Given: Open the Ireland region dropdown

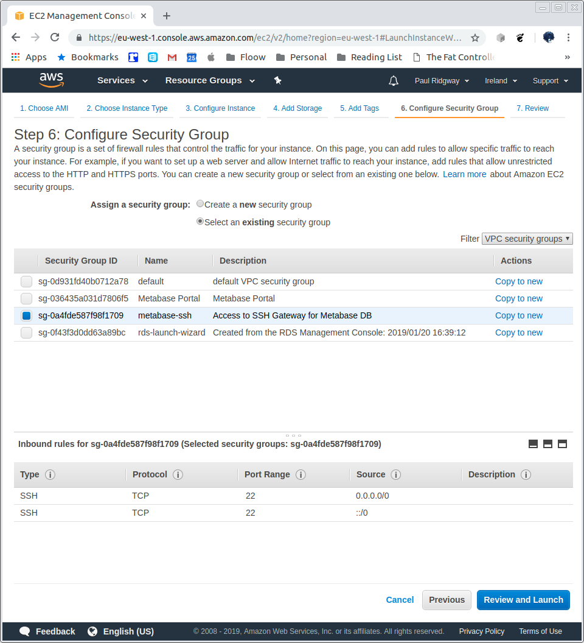Looking at the screenshot, I should pos(501,81).
